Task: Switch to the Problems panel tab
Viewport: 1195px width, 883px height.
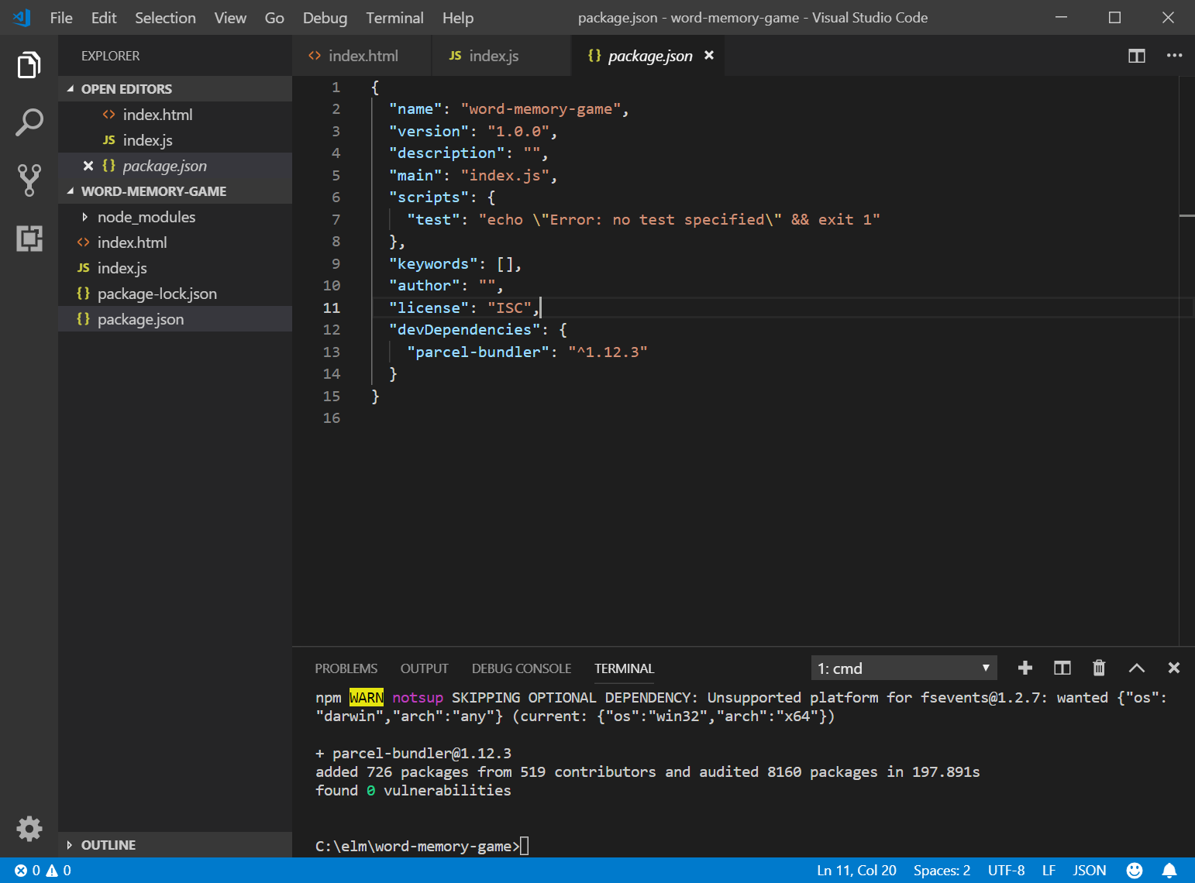Action: coord(346,668)
